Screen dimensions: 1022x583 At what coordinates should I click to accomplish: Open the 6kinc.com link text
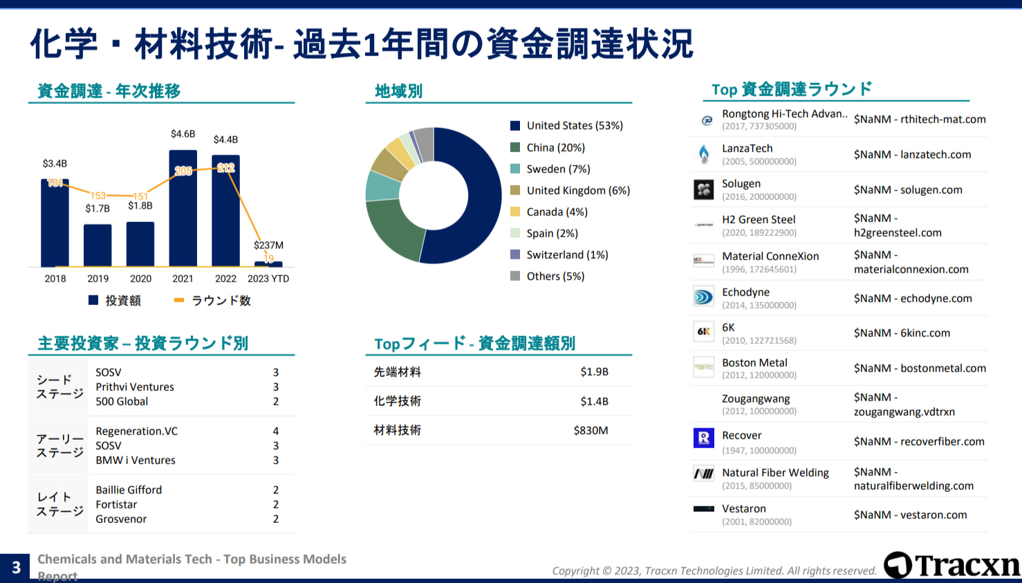(x=925, y=333)
